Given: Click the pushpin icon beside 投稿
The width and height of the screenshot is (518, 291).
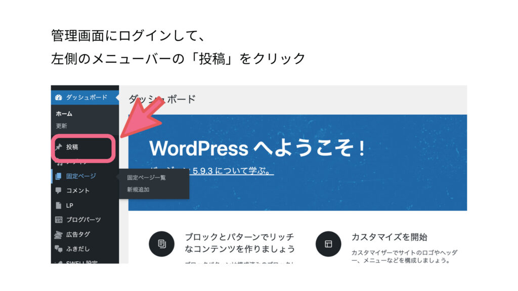Looking at the screenshot, I should [x=59, y=147].
